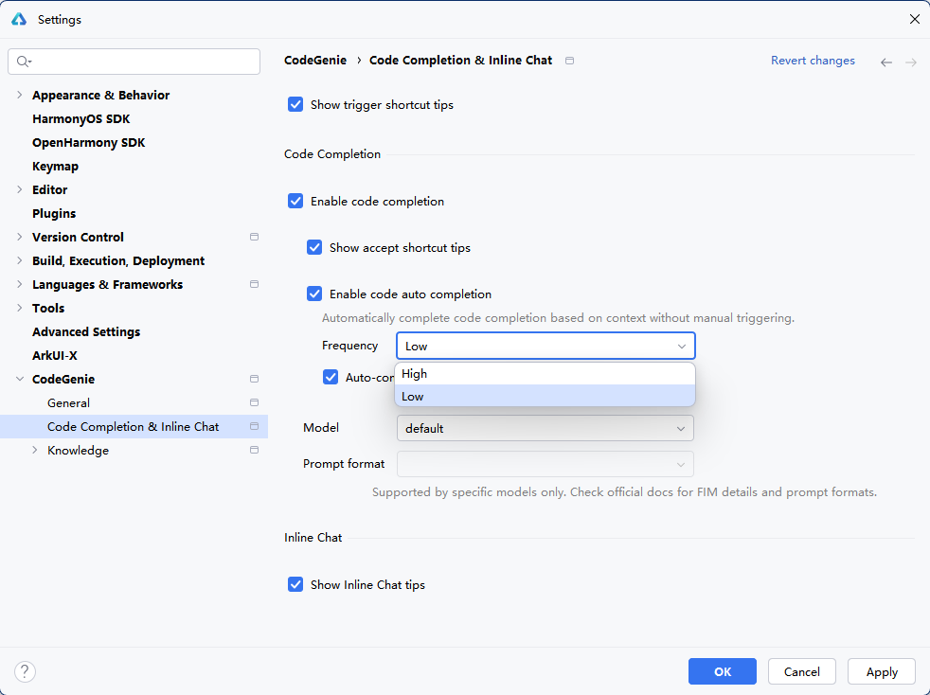The height and width of the screenshot is (695, 930).
Task: Click the settings icon next to breadcrumb title
Action: (569, 61)
